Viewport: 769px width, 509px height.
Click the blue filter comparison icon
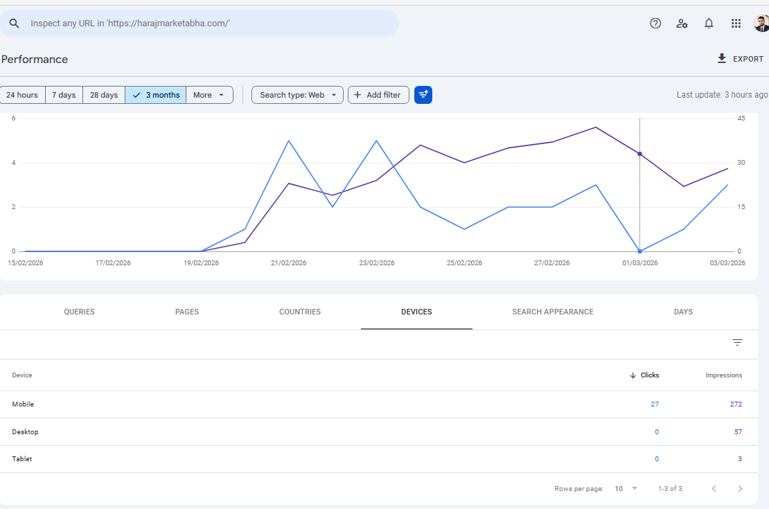click(x=423, y=95)
